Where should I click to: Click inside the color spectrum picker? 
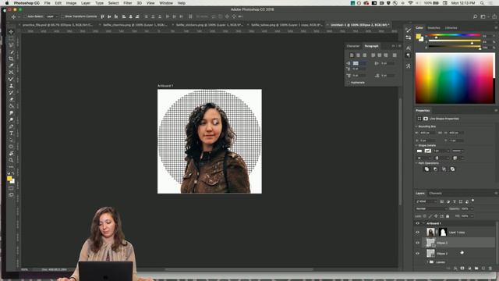tap(455, 78)
